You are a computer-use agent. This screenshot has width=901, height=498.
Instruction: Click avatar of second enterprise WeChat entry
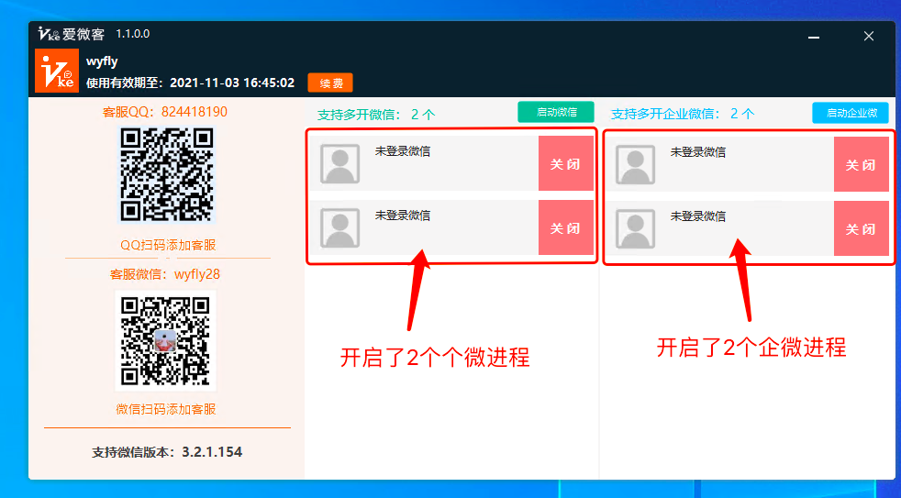click(x=635, y=229)
